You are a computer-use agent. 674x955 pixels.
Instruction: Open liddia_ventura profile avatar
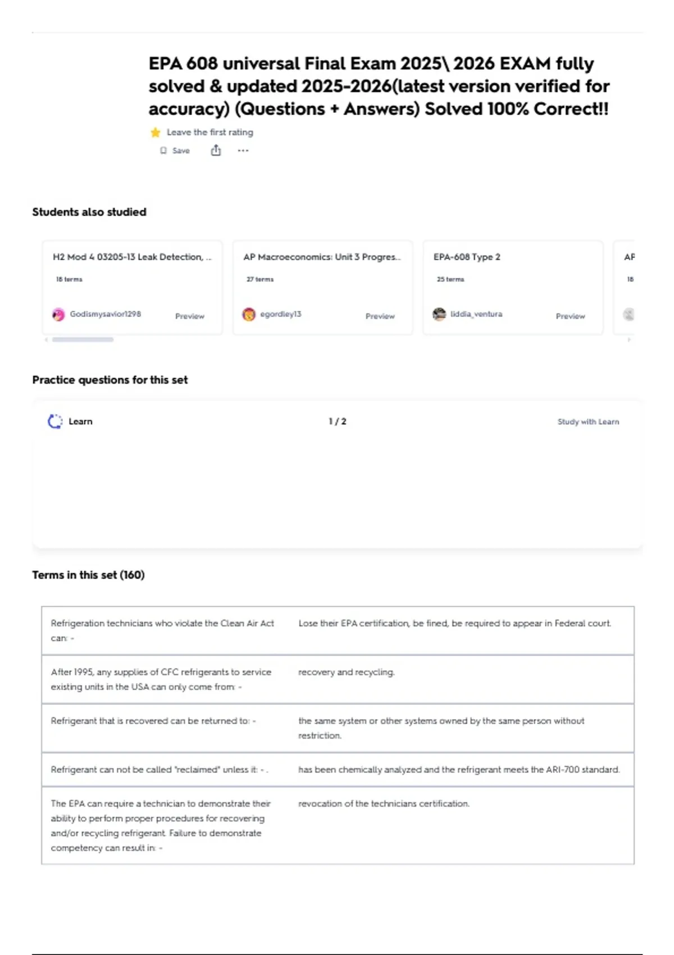coord(439,315)
